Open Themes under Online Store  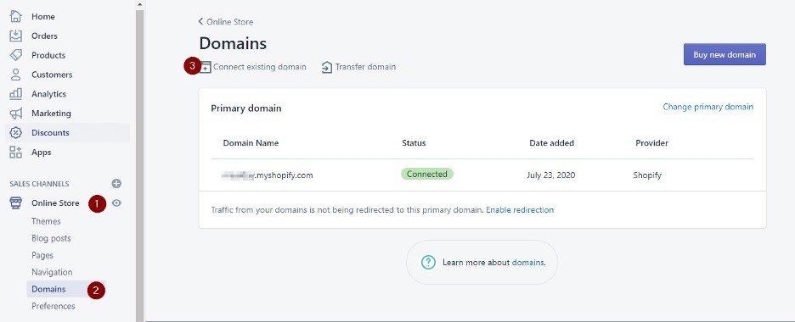tap(46, 221)
